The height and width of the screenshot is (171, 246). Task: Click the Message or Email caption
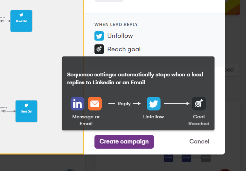[x=86, y=120]
